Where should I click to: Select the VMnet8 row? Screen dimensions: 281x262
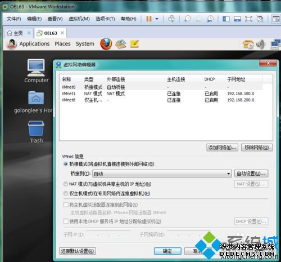161,100
